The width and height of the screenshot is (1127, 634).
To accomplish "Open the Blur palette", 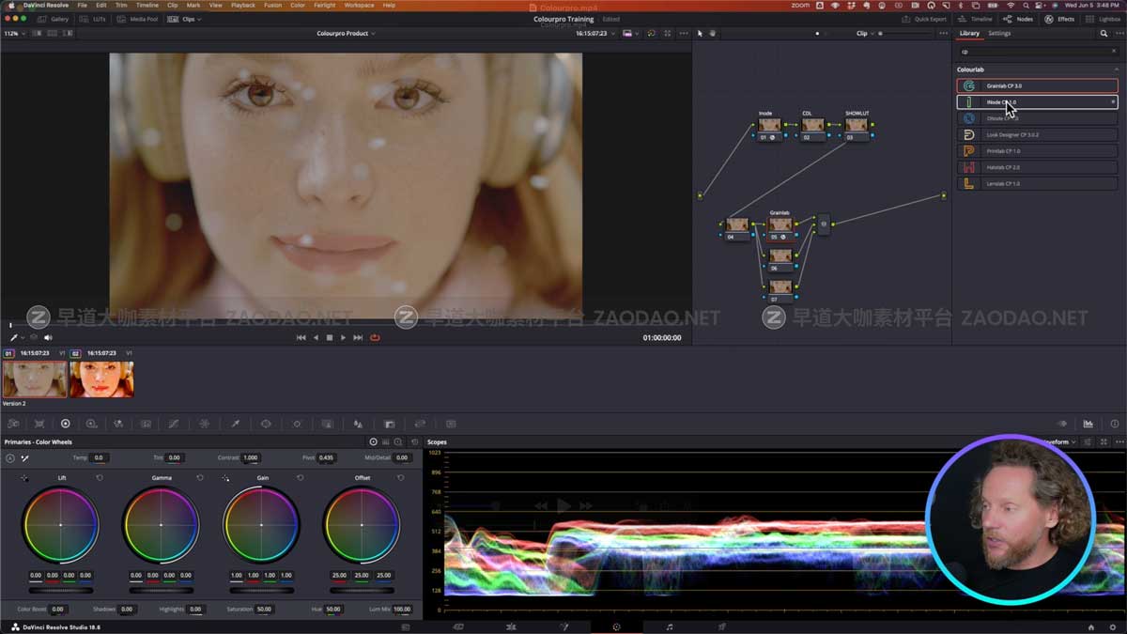I will 358,424.
